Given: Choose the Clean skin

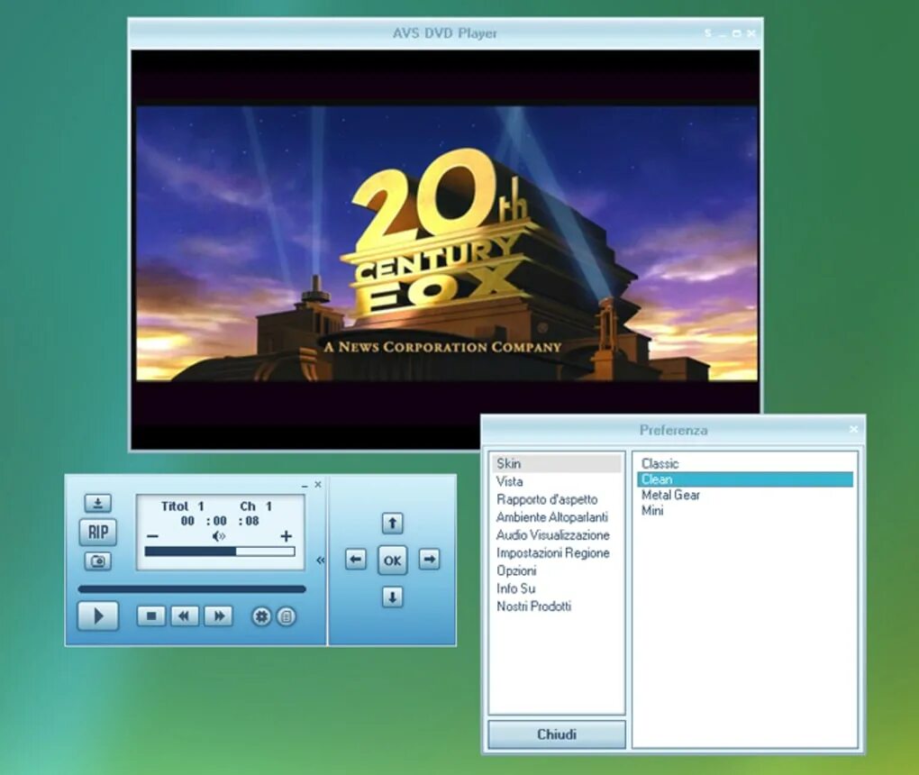Looking at the screenshot, I should pyautogui.click(x=745, y=479).
